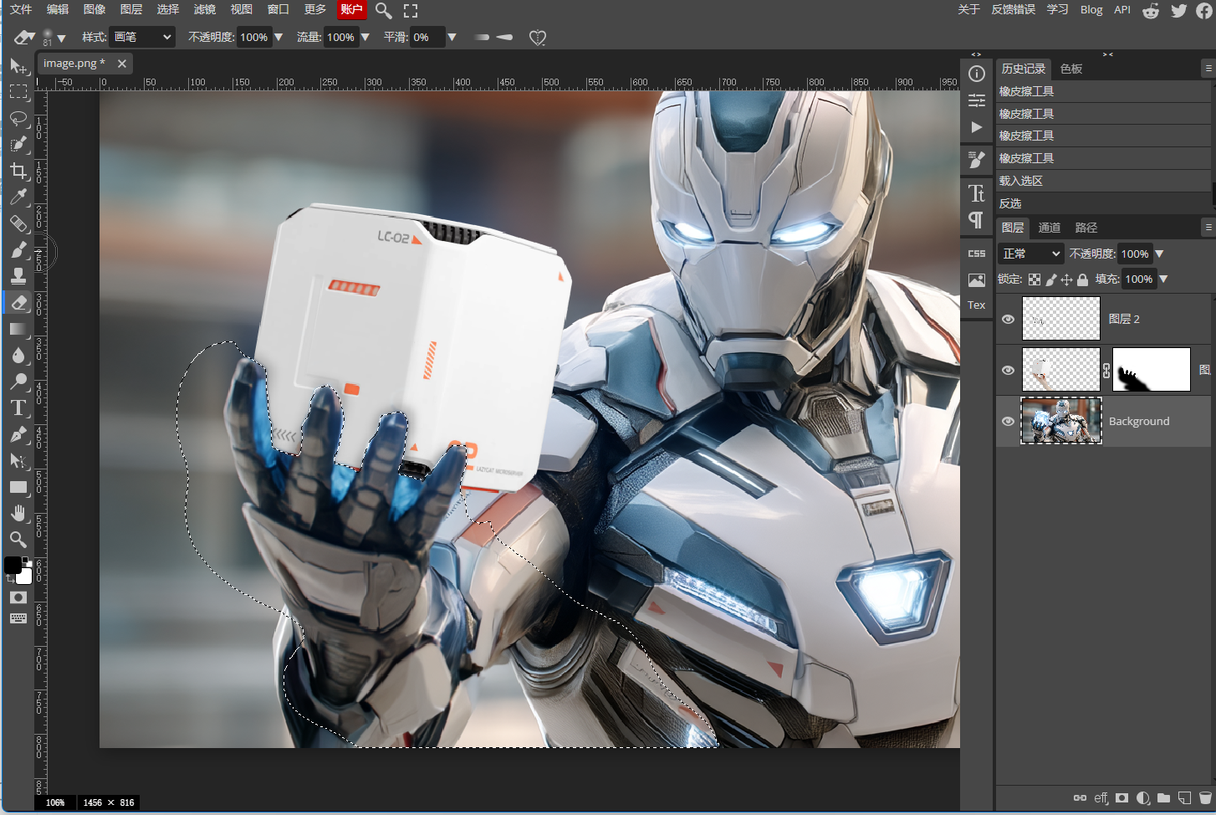Add a layer mask from bottom bar
This screenshot has width=1216, height=815.
click(x=1122, y=798)
